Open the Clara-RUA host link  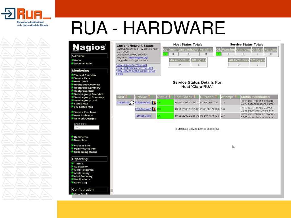coord(123,102)
